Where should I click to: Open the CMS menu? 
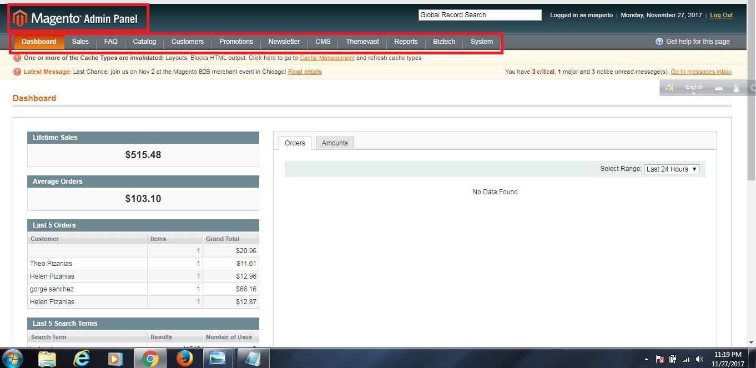coord(323,42)
